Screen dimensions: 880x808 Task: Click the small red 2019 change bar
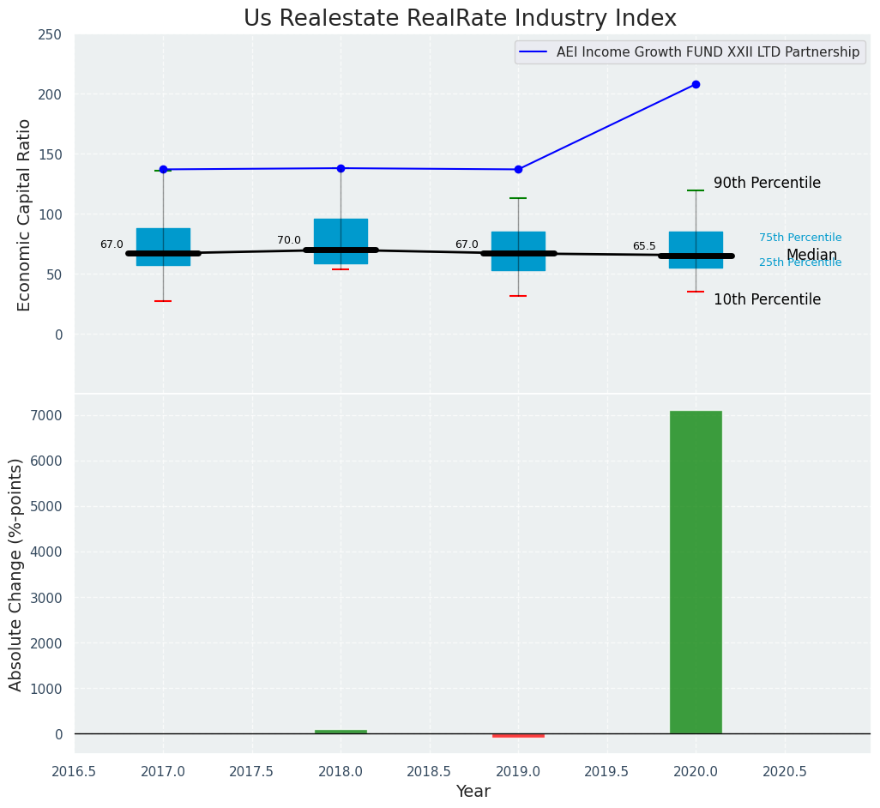[x=518, y=735]
